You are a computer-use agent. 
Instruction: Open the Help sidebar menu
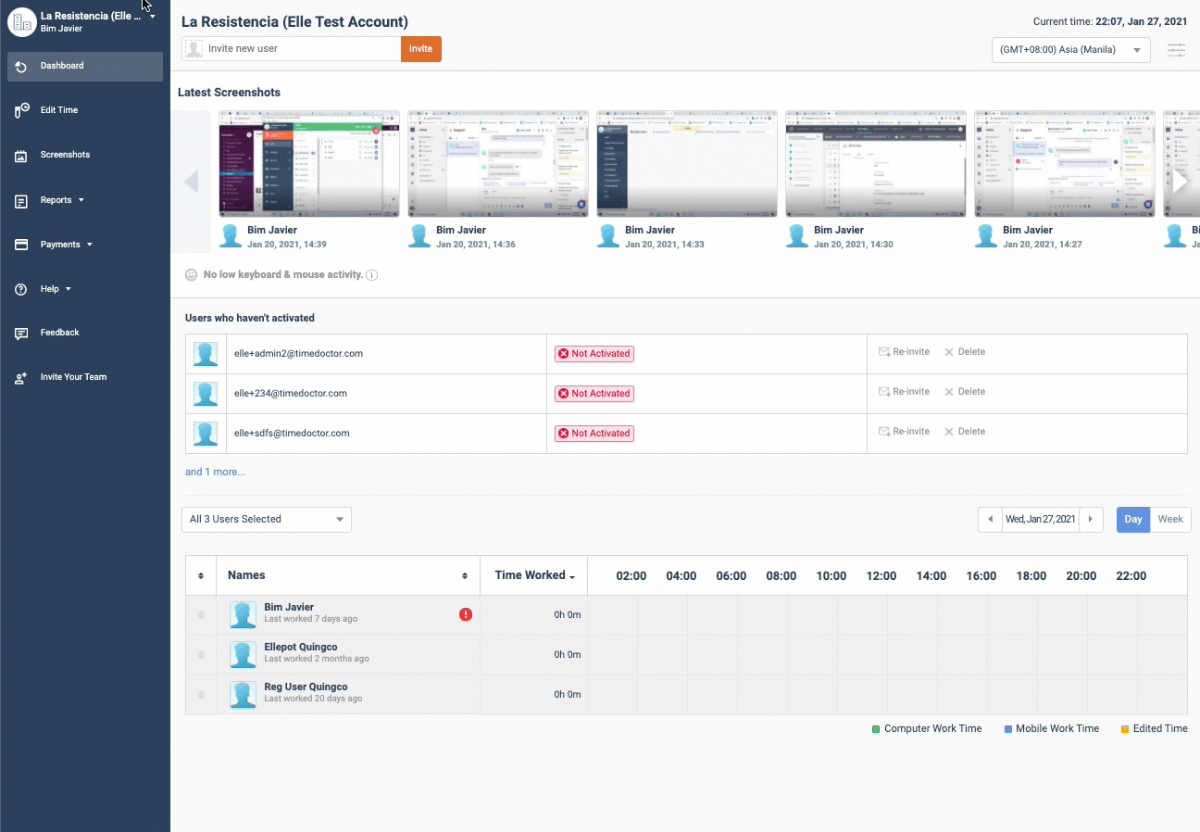(x=55, y=289)
